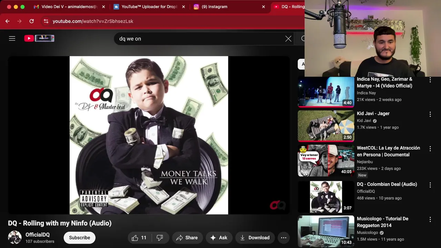Screen dimensions: 441x248
Task: Open Indica Nay I4 video thumbnail
Action: pyautogui.click(x=326, y=92)
